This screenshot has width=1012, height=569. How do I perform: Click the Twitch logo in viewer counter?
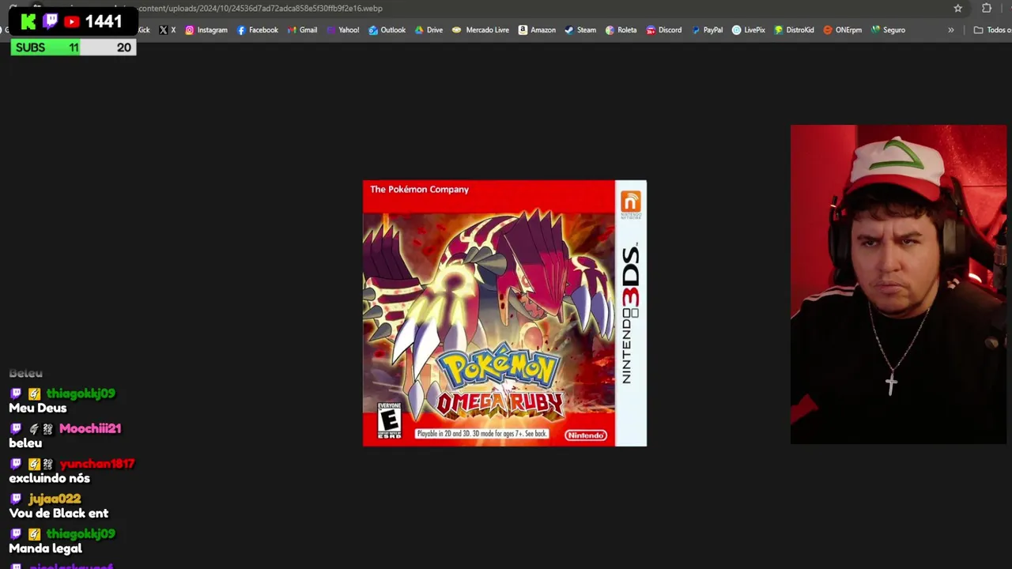[50, 21]
